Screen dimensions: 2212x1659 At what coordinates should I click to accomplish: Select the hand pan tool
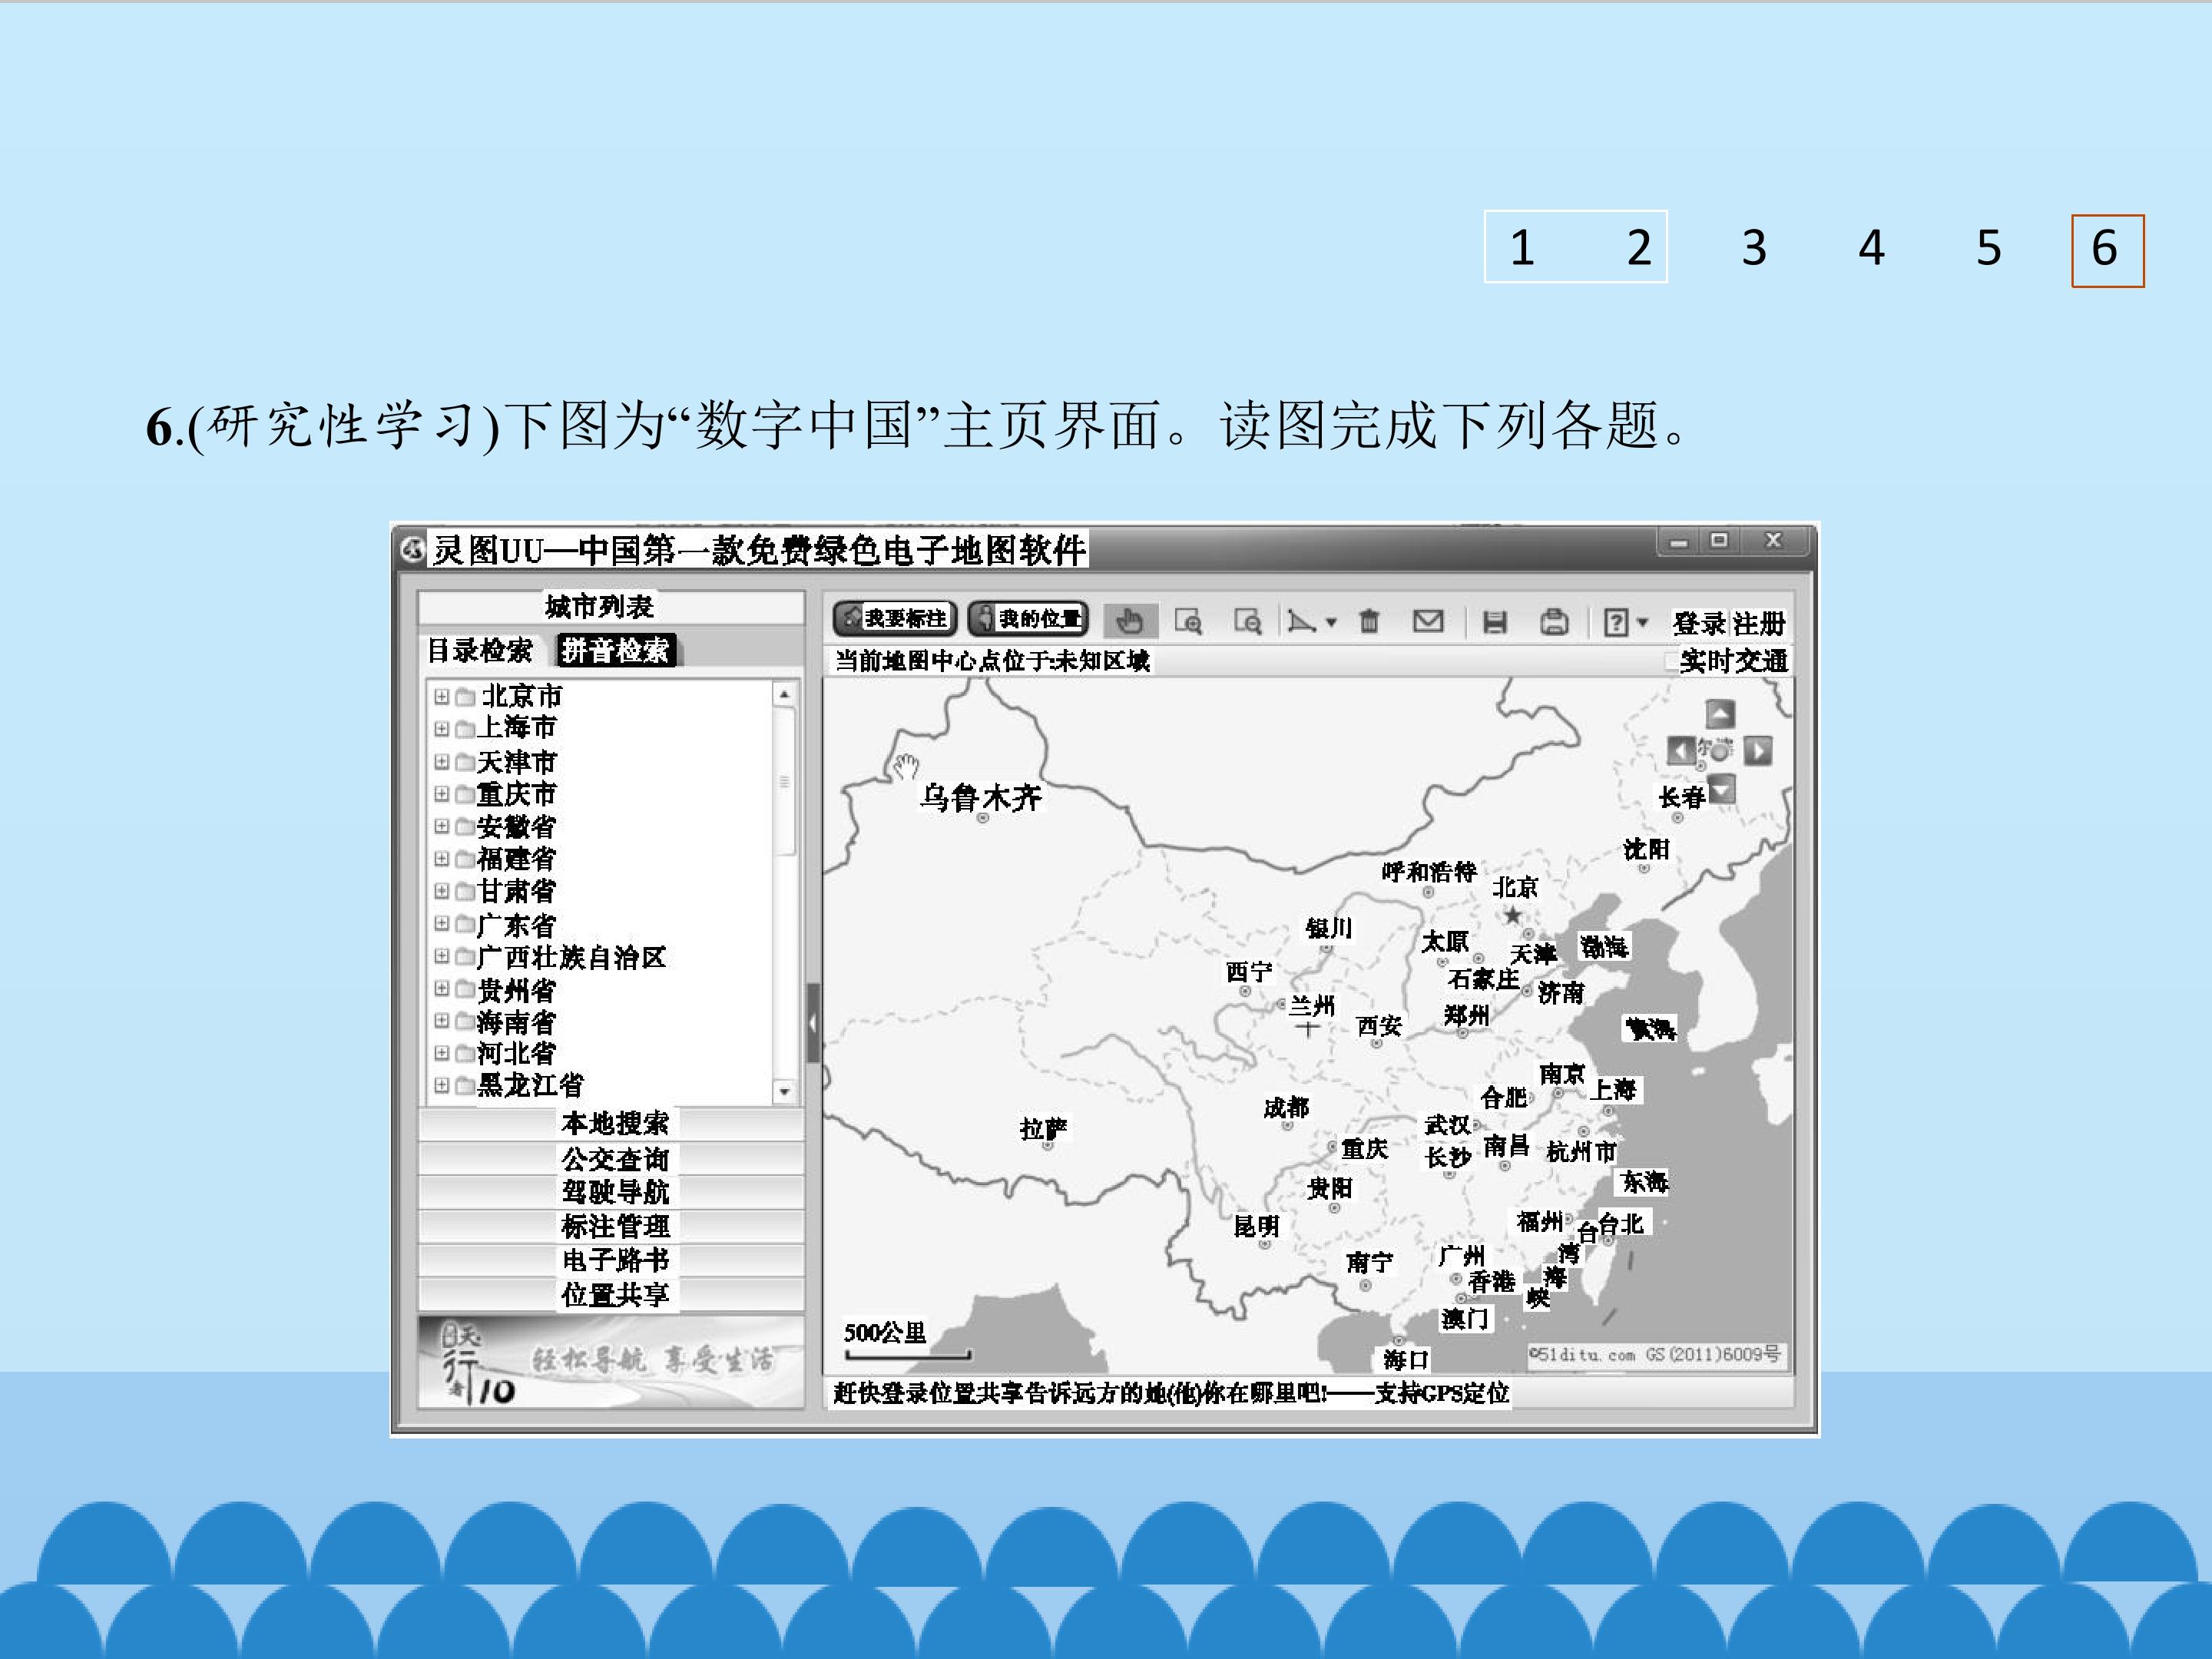1129,621
